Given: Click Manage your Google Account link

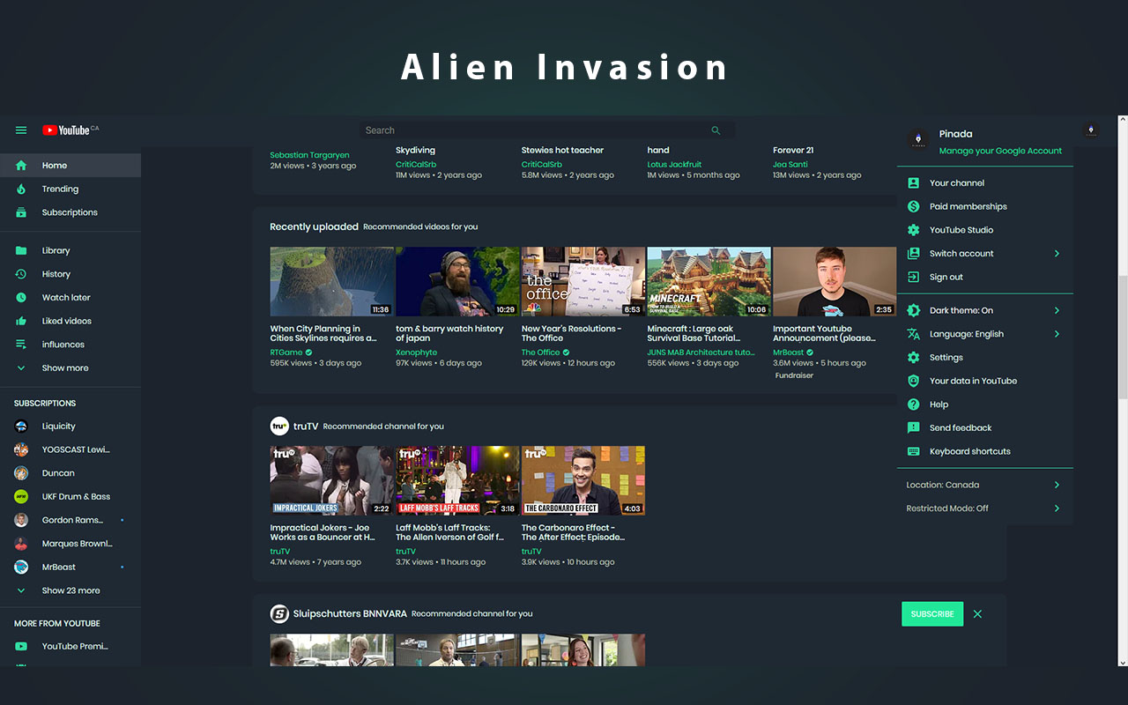Looking at the screenshot, I should pos(1000,151).
